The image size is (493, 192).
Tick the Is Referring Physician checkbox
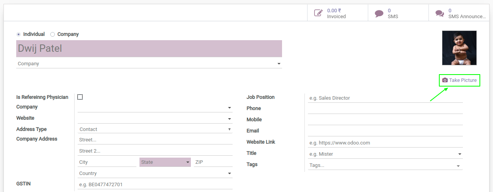[x=80, y=97]
